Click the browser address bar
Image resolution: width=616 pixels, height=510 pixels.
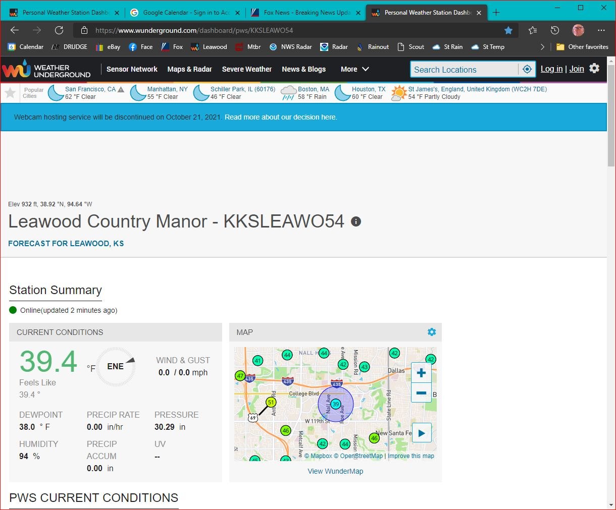pyautogui.click(x=293, y=30)
